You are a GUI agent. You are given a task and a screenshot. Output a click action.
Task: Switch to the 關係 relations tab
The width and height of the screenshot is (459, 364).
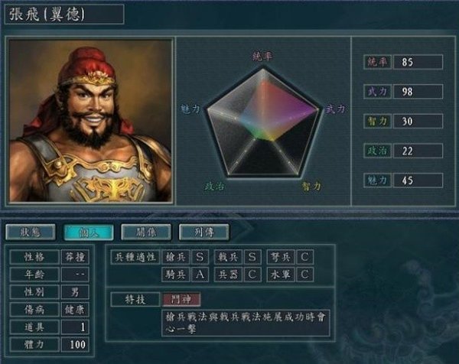point(146,232)
